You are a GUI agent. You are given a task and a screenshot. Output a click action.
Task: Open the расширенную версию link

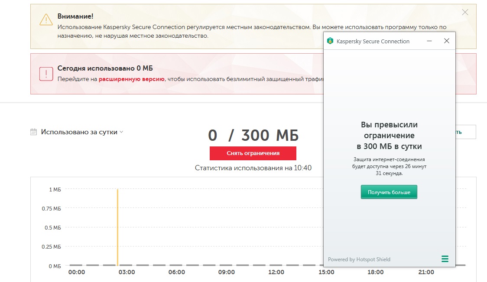(x=132, y=79)
